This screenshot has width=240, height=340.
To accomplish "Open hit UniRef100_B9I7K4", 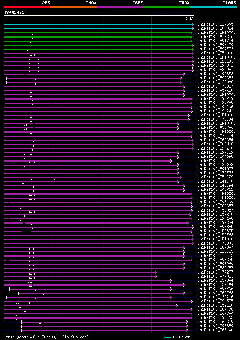I will [x=215, y=41].
